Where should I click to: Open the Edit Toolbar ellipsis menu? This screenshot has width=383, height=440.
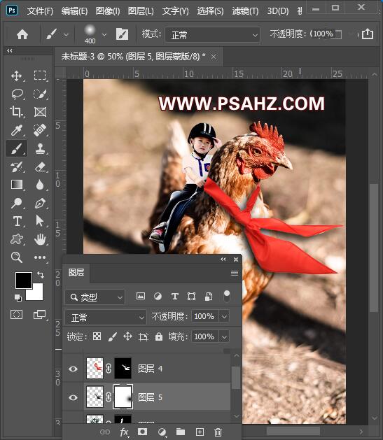(x=40, y=257)
